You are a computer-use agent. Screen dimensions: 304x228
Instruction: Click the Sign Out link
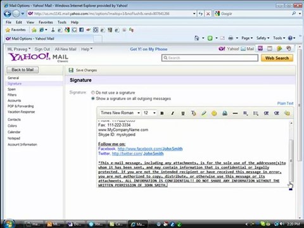point(42,49)
